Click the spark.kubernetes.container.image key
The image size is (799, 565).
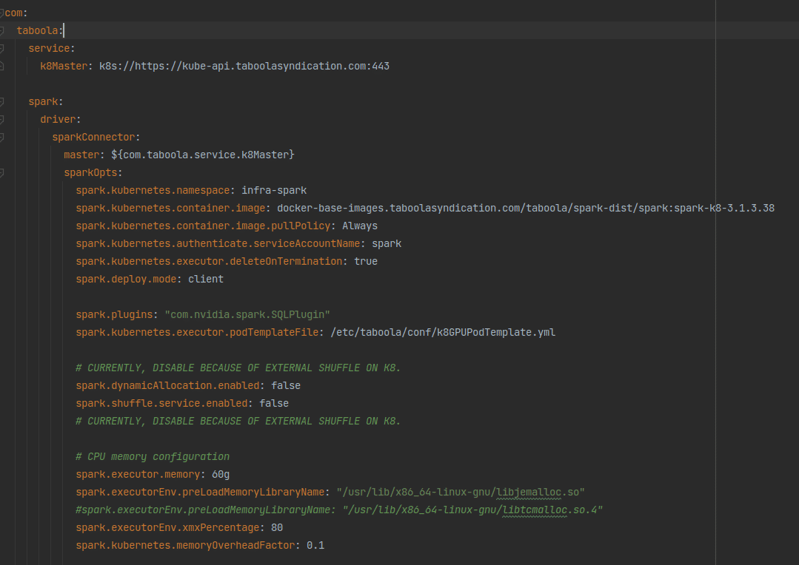[171, 209]
